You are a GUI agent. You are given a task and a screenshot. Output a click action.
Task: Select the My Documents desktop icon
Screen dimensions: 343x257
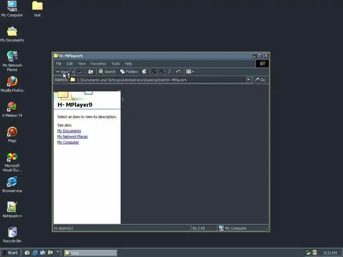(12, 34)
